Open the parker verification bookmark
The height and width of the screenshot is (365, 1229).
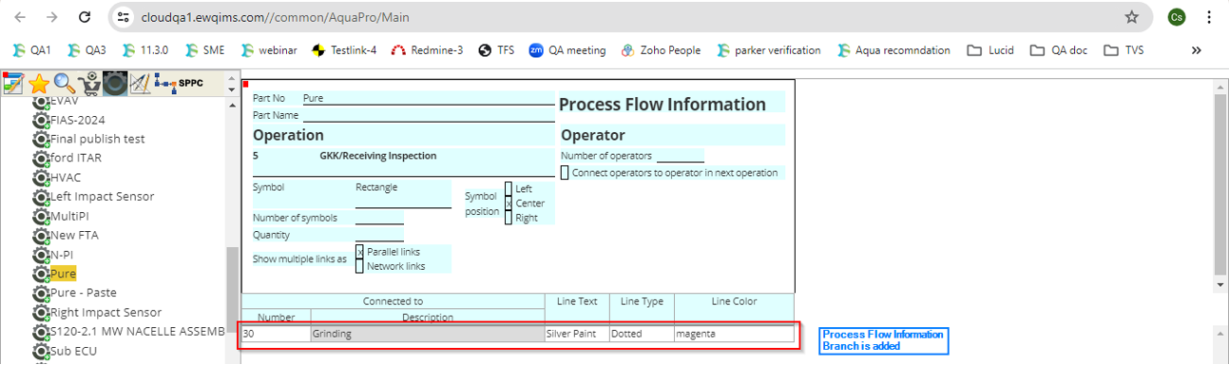pyautogui.click(x=769, y=50)
